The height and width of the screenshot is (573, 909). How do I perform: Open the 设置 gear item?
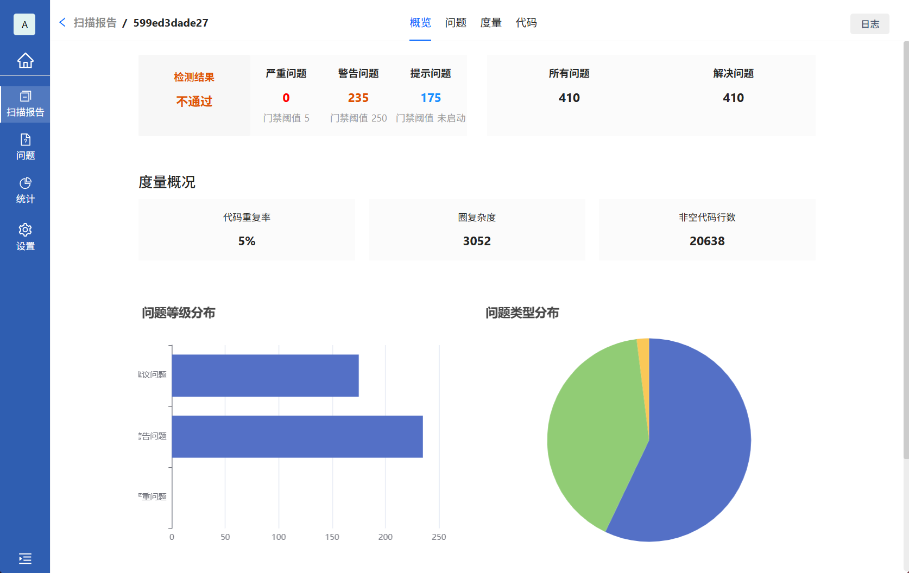click(x=25, y=237)
